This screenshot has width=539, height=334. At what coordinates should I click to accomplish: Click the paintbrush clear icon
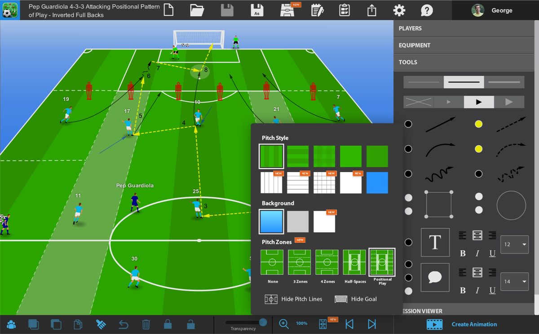point(101,324)
